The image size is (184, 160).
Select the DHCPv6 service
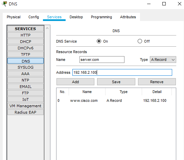tap(25, 48)
